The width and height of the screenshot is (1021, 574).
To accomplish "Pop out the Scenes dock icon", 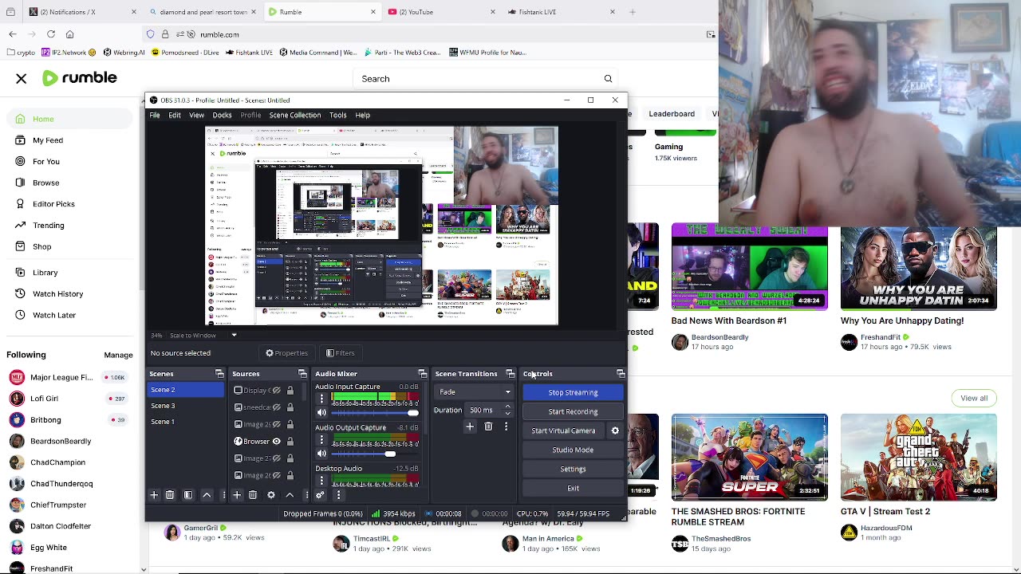I will click(x=219, y=374).
